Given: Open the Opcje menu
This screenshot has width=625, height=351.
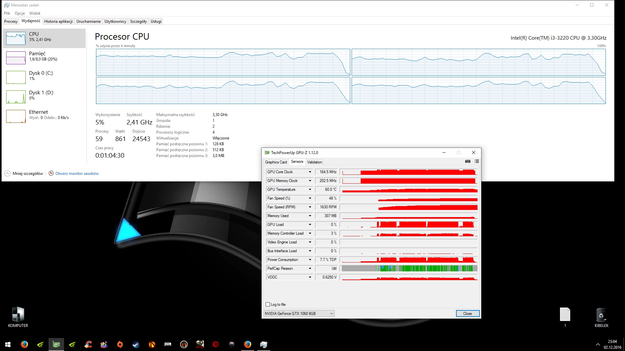Looking at the screenshot, I should pos(20,13).
